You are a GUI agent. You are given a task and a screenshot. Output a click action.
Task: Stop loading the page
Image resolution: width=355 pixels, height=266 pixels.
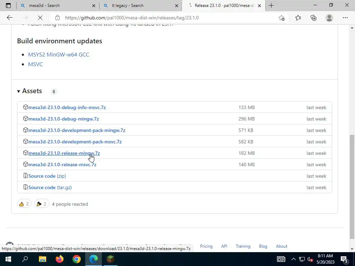(x=40, y=18)
